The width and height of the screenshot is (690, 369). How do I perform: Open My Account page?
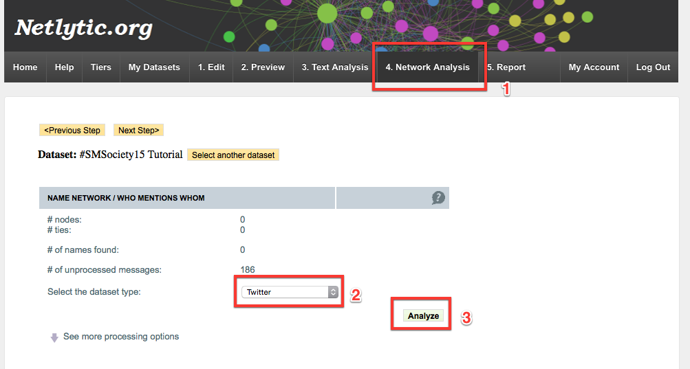tap(594, 67)
